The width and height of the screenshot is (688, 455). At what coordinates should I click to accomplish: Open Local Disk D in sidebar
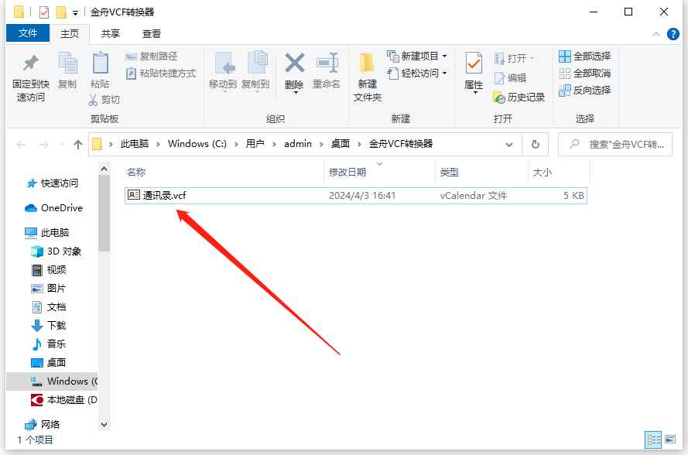[64, 400]
